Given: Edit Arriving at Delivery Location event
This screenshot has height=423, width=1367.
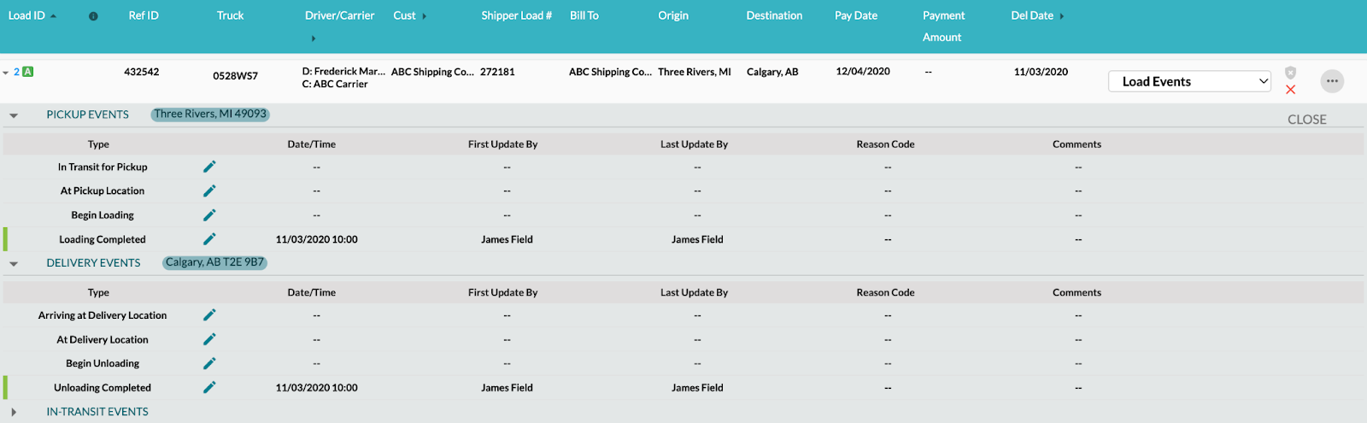Looking at the screenshot, I should point(209,315).
